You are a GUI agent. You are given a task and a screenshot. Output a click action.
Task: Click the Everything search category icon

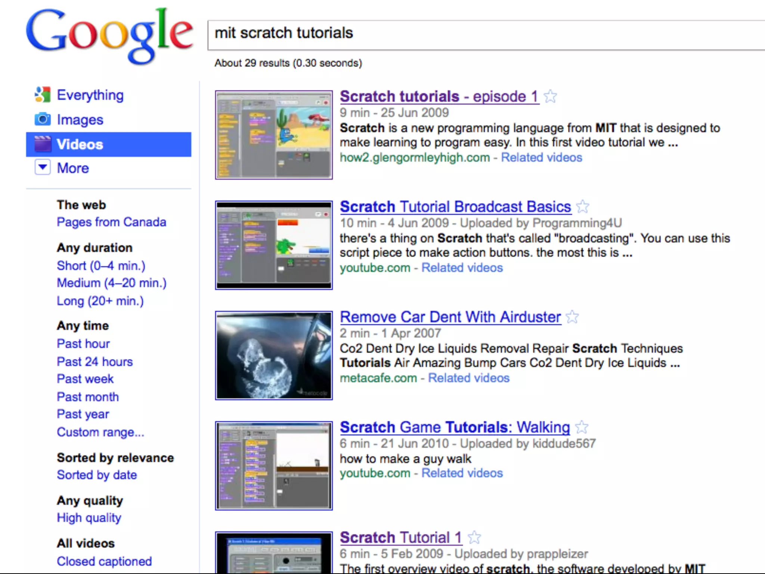42,95
